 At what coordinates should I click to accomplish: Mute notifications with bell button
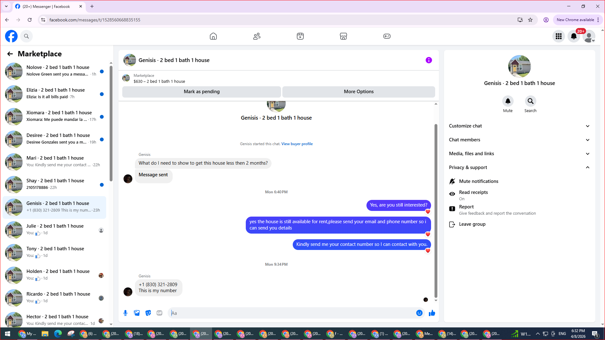pyautogui.click(x=508, y=101)
